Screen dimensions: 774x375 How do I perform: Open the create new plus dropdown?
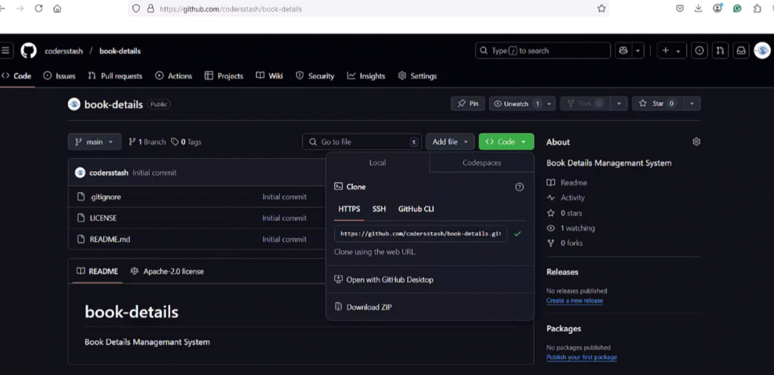click(x=672, y=51)
